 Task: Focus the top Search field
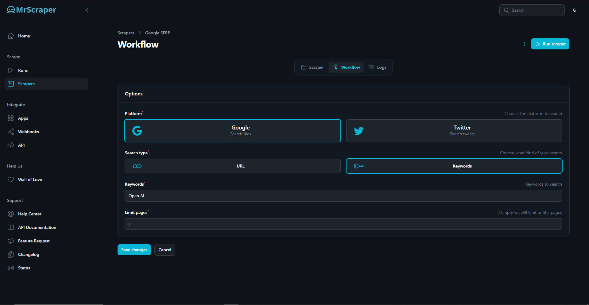532,10
